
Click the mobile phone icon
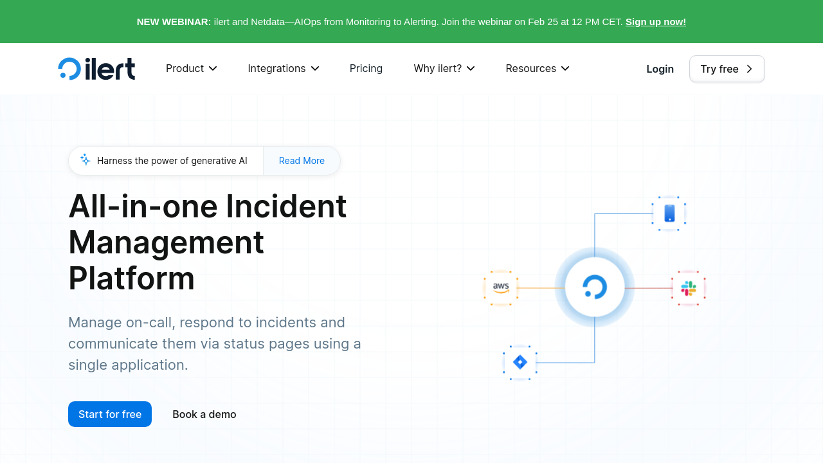[x=669, y=213]
